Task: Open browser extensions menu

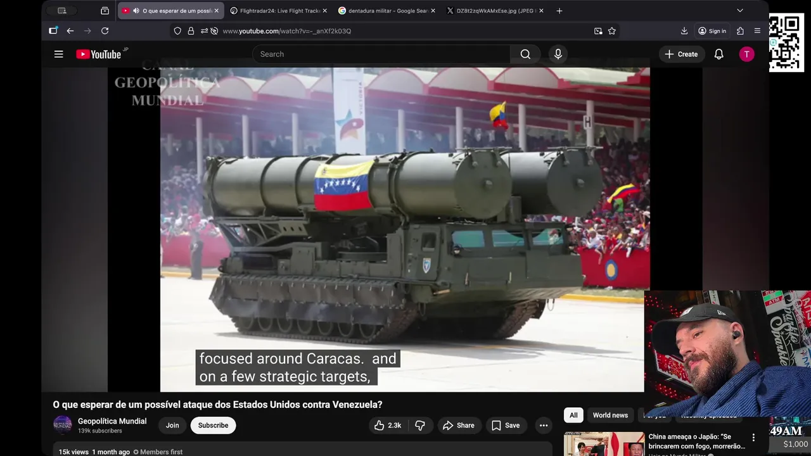Action: 740,31
